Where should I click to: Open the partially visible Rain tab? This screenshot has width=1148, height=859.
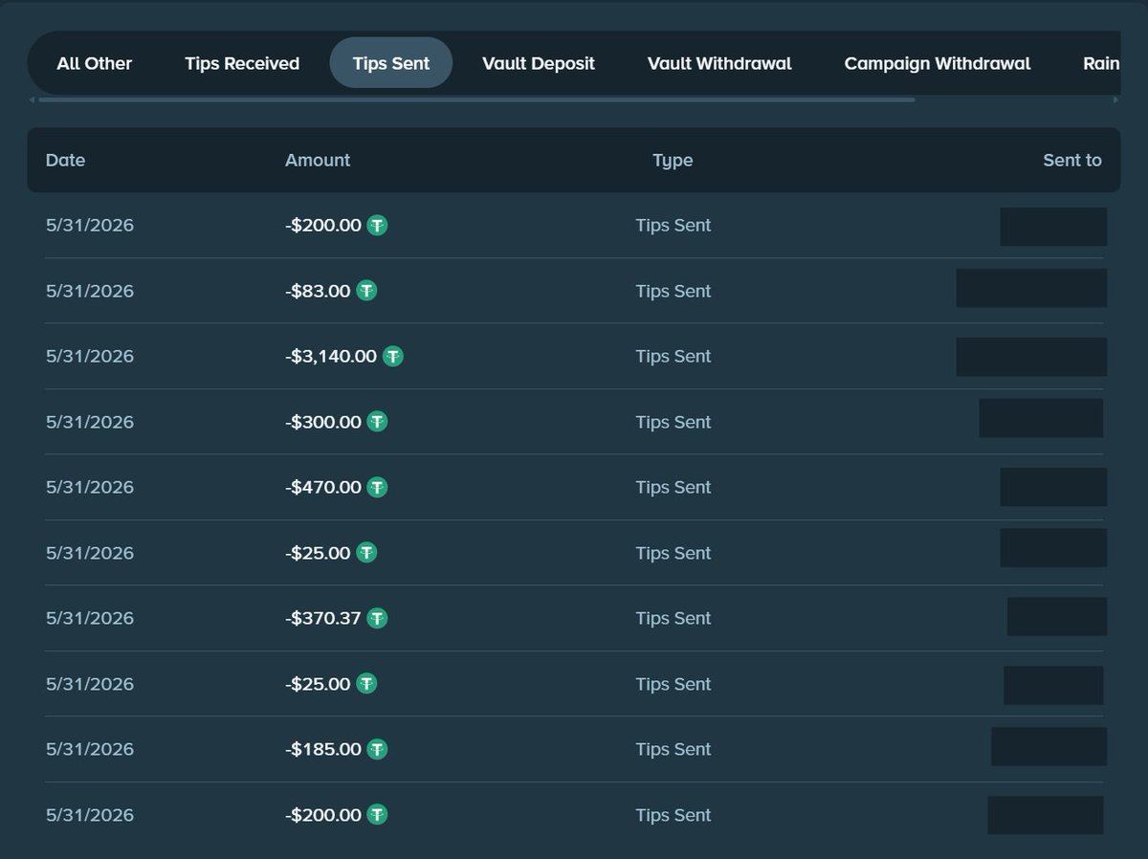point(1101,63)
